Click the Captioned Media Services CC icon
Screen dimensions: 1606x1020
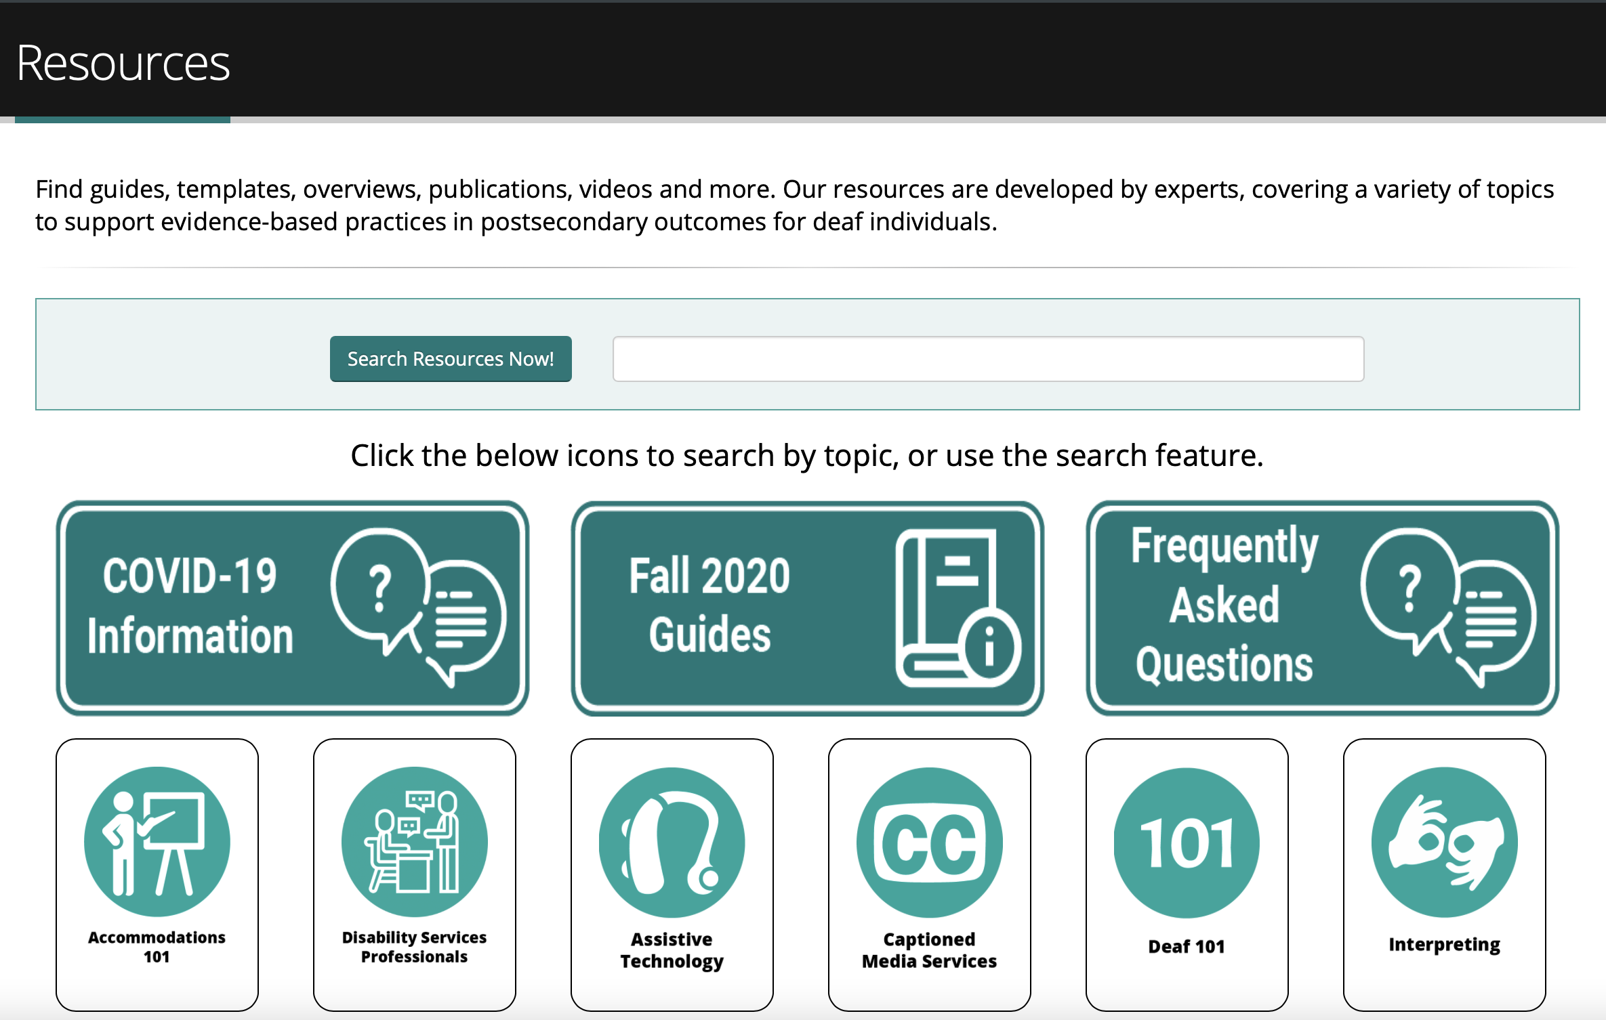pos(929,842)
